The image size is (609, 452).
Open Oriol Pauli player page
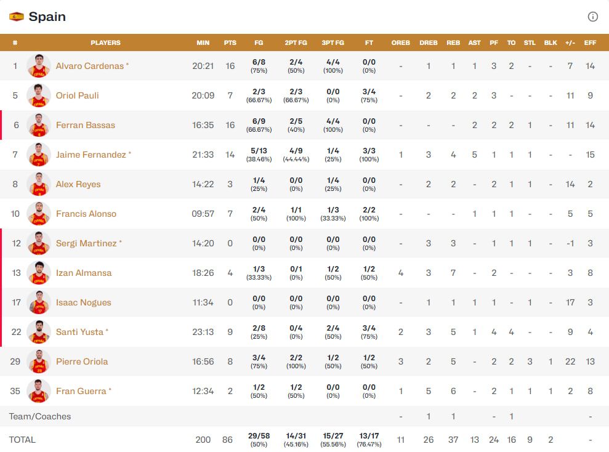77,95
